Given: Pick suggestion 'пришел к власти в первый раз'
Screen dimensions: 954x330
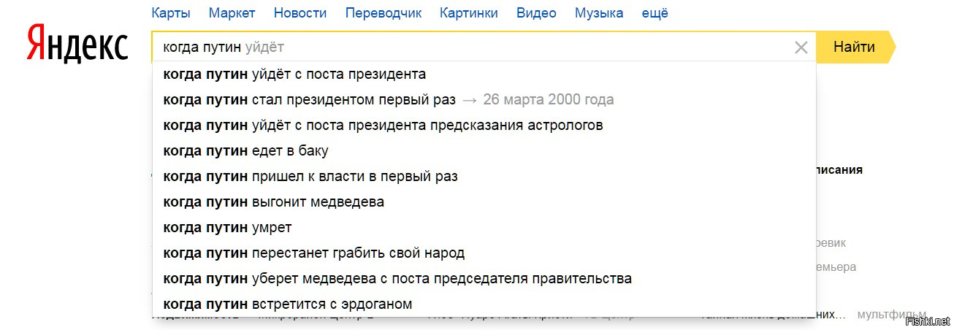Looking at the screenshot, I should pyautogui.click(x=484, y=176).
